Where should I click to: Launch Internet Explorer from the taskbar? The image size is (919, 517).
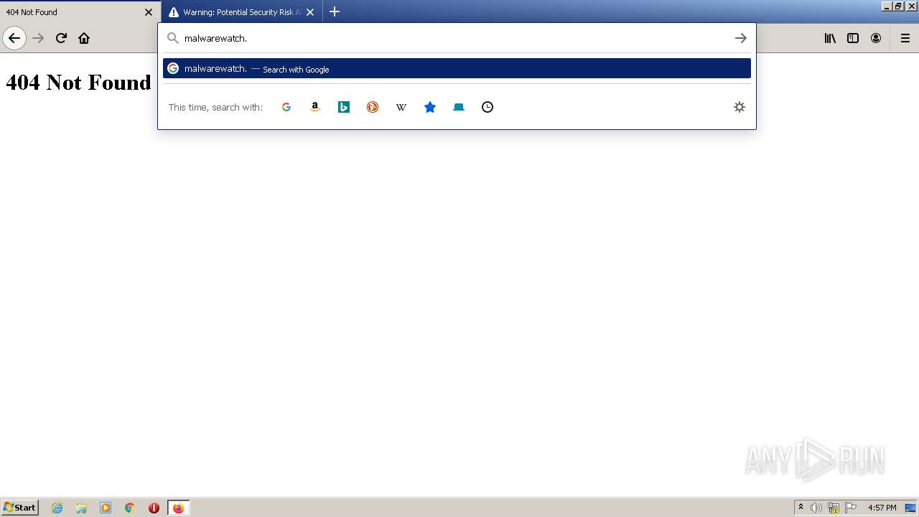coord(57,508)
